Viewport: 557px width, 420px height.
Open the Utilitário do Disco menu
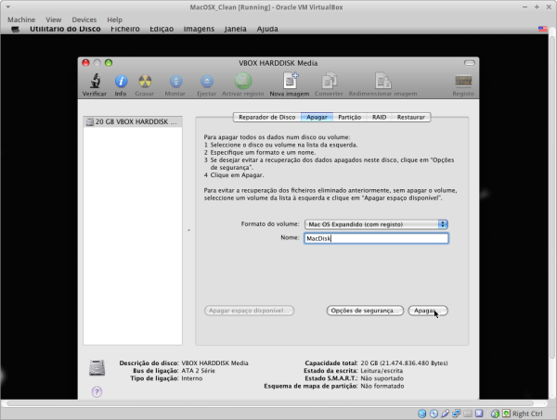point(65,29)
